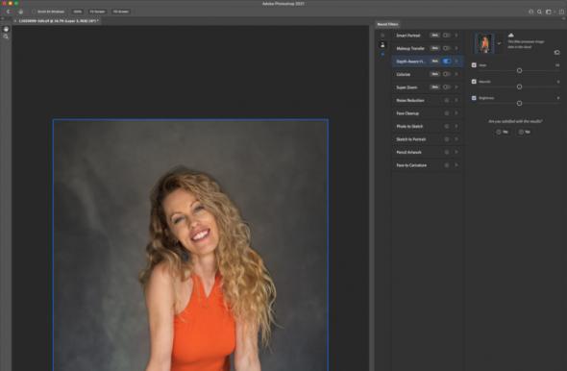Click the Brightness slider handle

click(519, 104)
